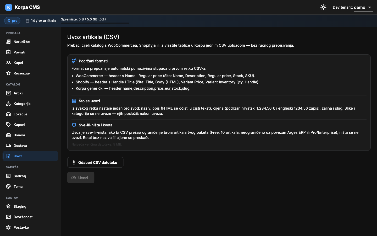Click the list icon by Što se uvozi

74,101
